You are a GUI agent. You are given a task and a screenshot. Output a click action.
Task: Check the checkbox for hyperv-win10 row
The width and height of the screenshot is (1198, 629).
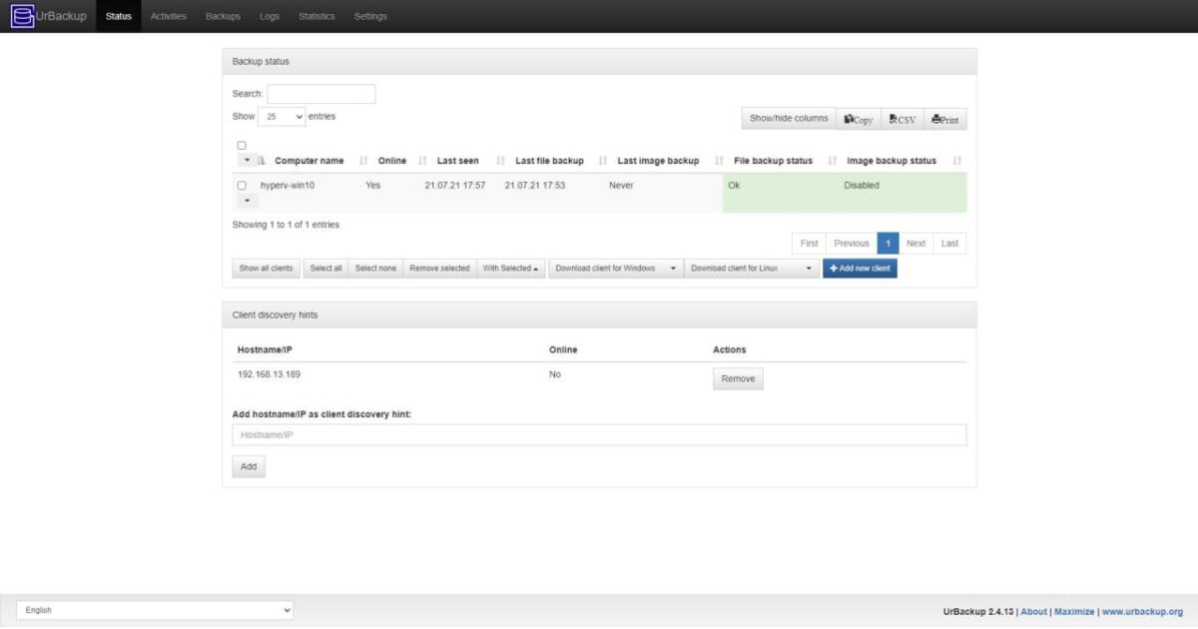coord(242,185)
